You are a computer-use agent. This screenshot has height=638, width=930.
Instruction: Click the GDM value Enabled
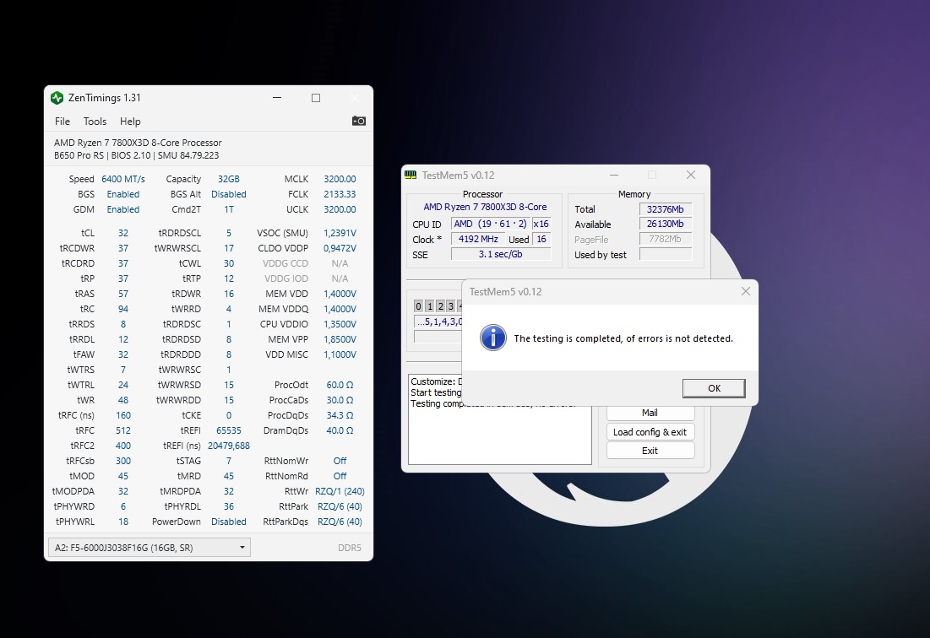point(123,209)
